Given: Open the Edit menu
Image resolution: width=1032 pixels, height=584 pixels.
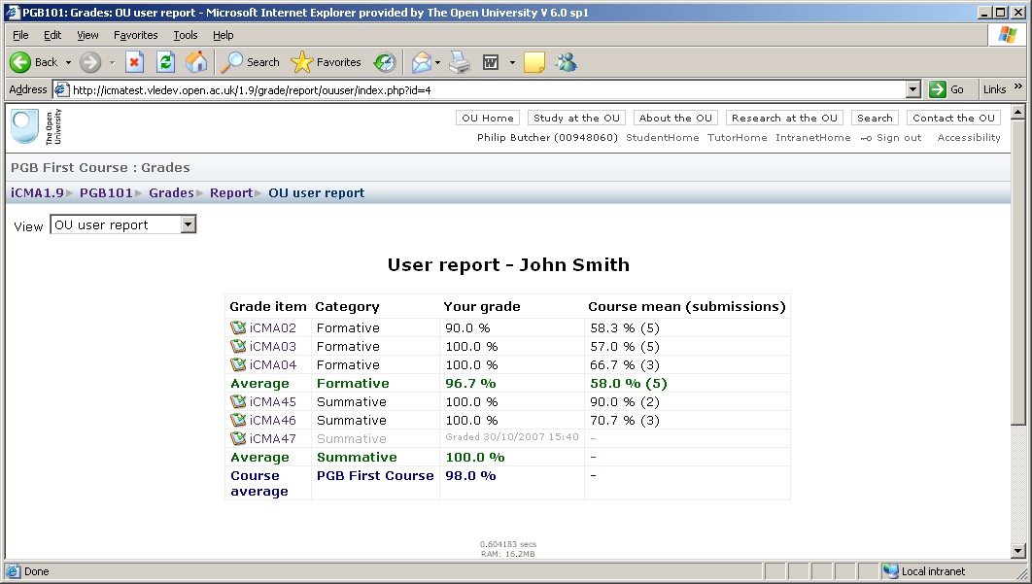Looking at the screenshot, I should click(52, 35).
